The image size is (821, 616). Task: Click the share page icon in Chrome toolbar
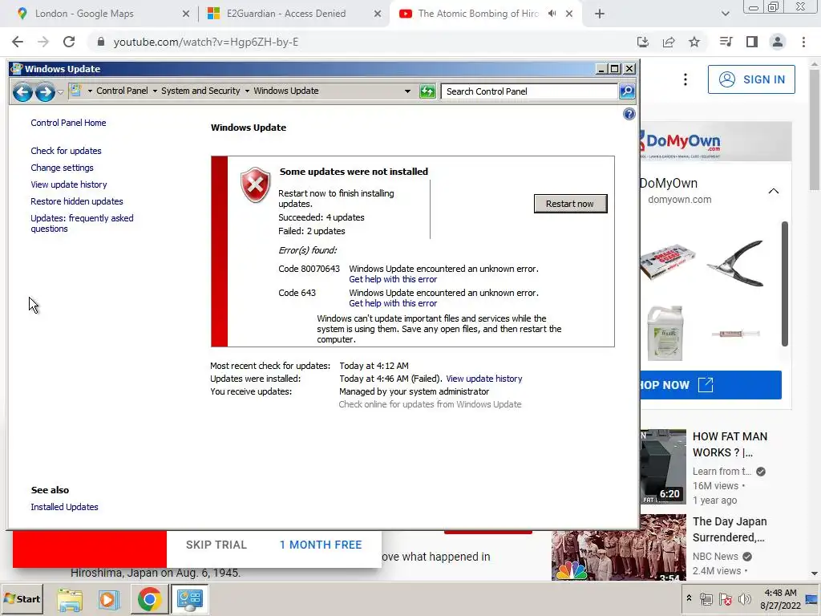pos(669,42)
